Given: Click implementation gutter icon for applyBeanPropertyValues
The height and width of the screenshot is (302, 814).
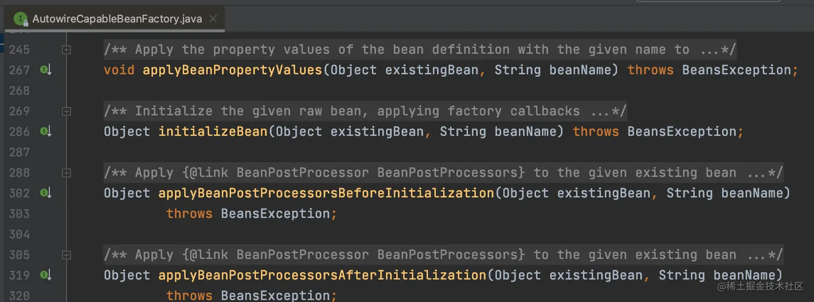Looking at the screenshot, I should coord(46,70).
